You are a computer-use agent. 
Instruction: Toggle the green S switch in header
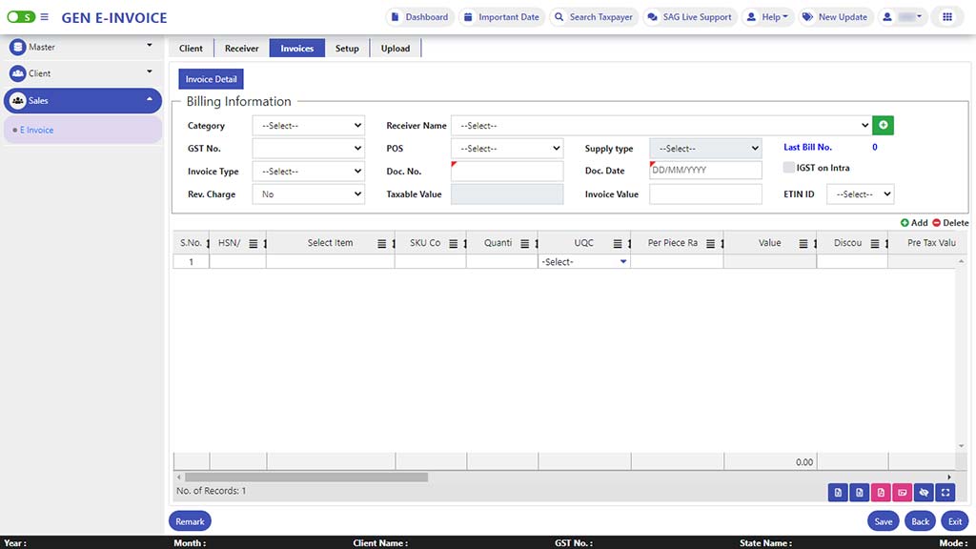tap(21, 17)
